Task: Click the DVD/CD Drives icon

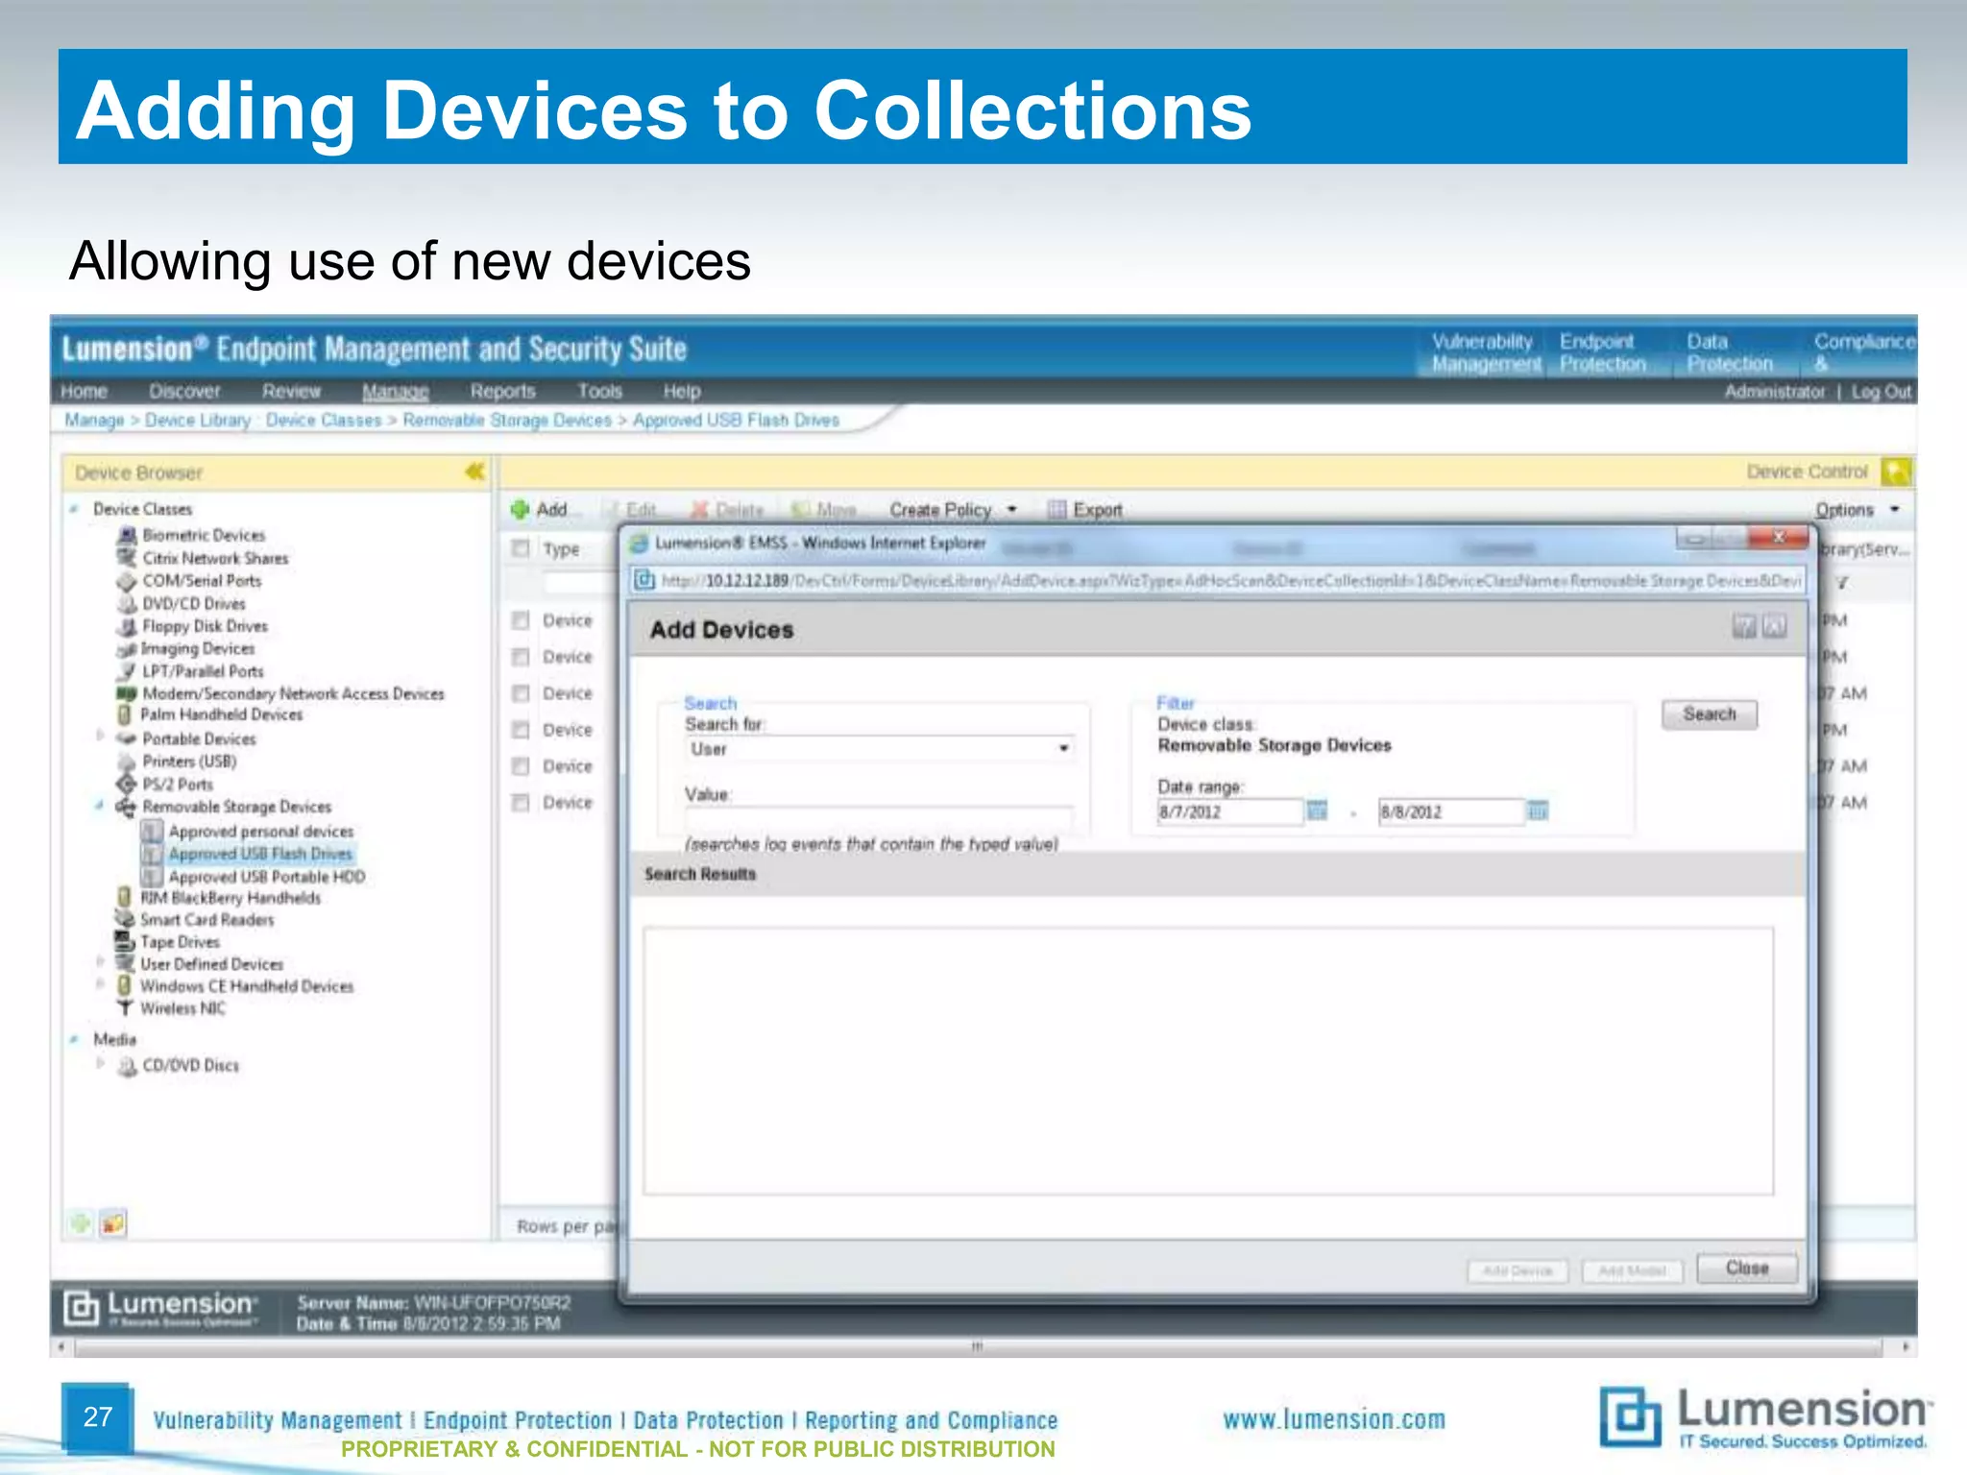Action: (x=127, y=603)
